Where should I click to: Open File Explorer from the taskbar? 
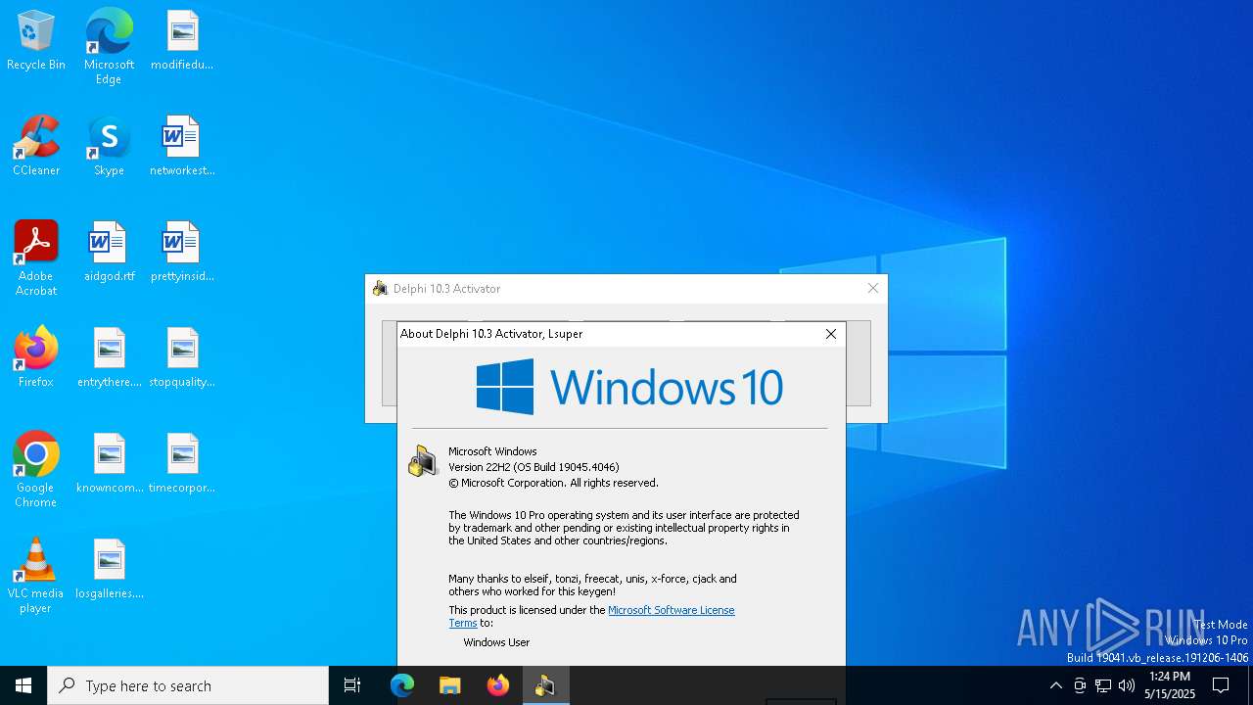[450, 685]
